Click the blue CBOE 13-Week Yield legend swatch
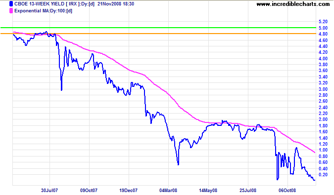 [x=11, y=4]
